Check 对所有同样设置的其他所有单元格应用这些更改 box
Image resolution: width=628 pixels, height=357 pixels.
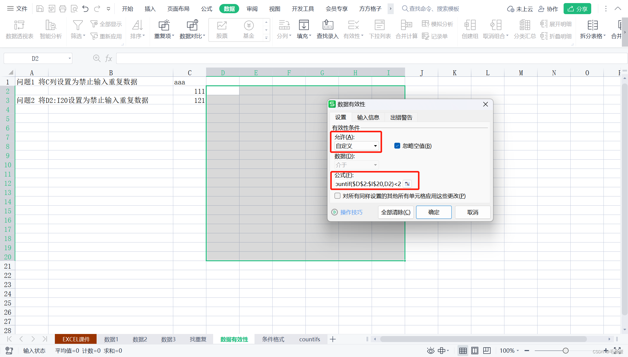coord(337,196)
